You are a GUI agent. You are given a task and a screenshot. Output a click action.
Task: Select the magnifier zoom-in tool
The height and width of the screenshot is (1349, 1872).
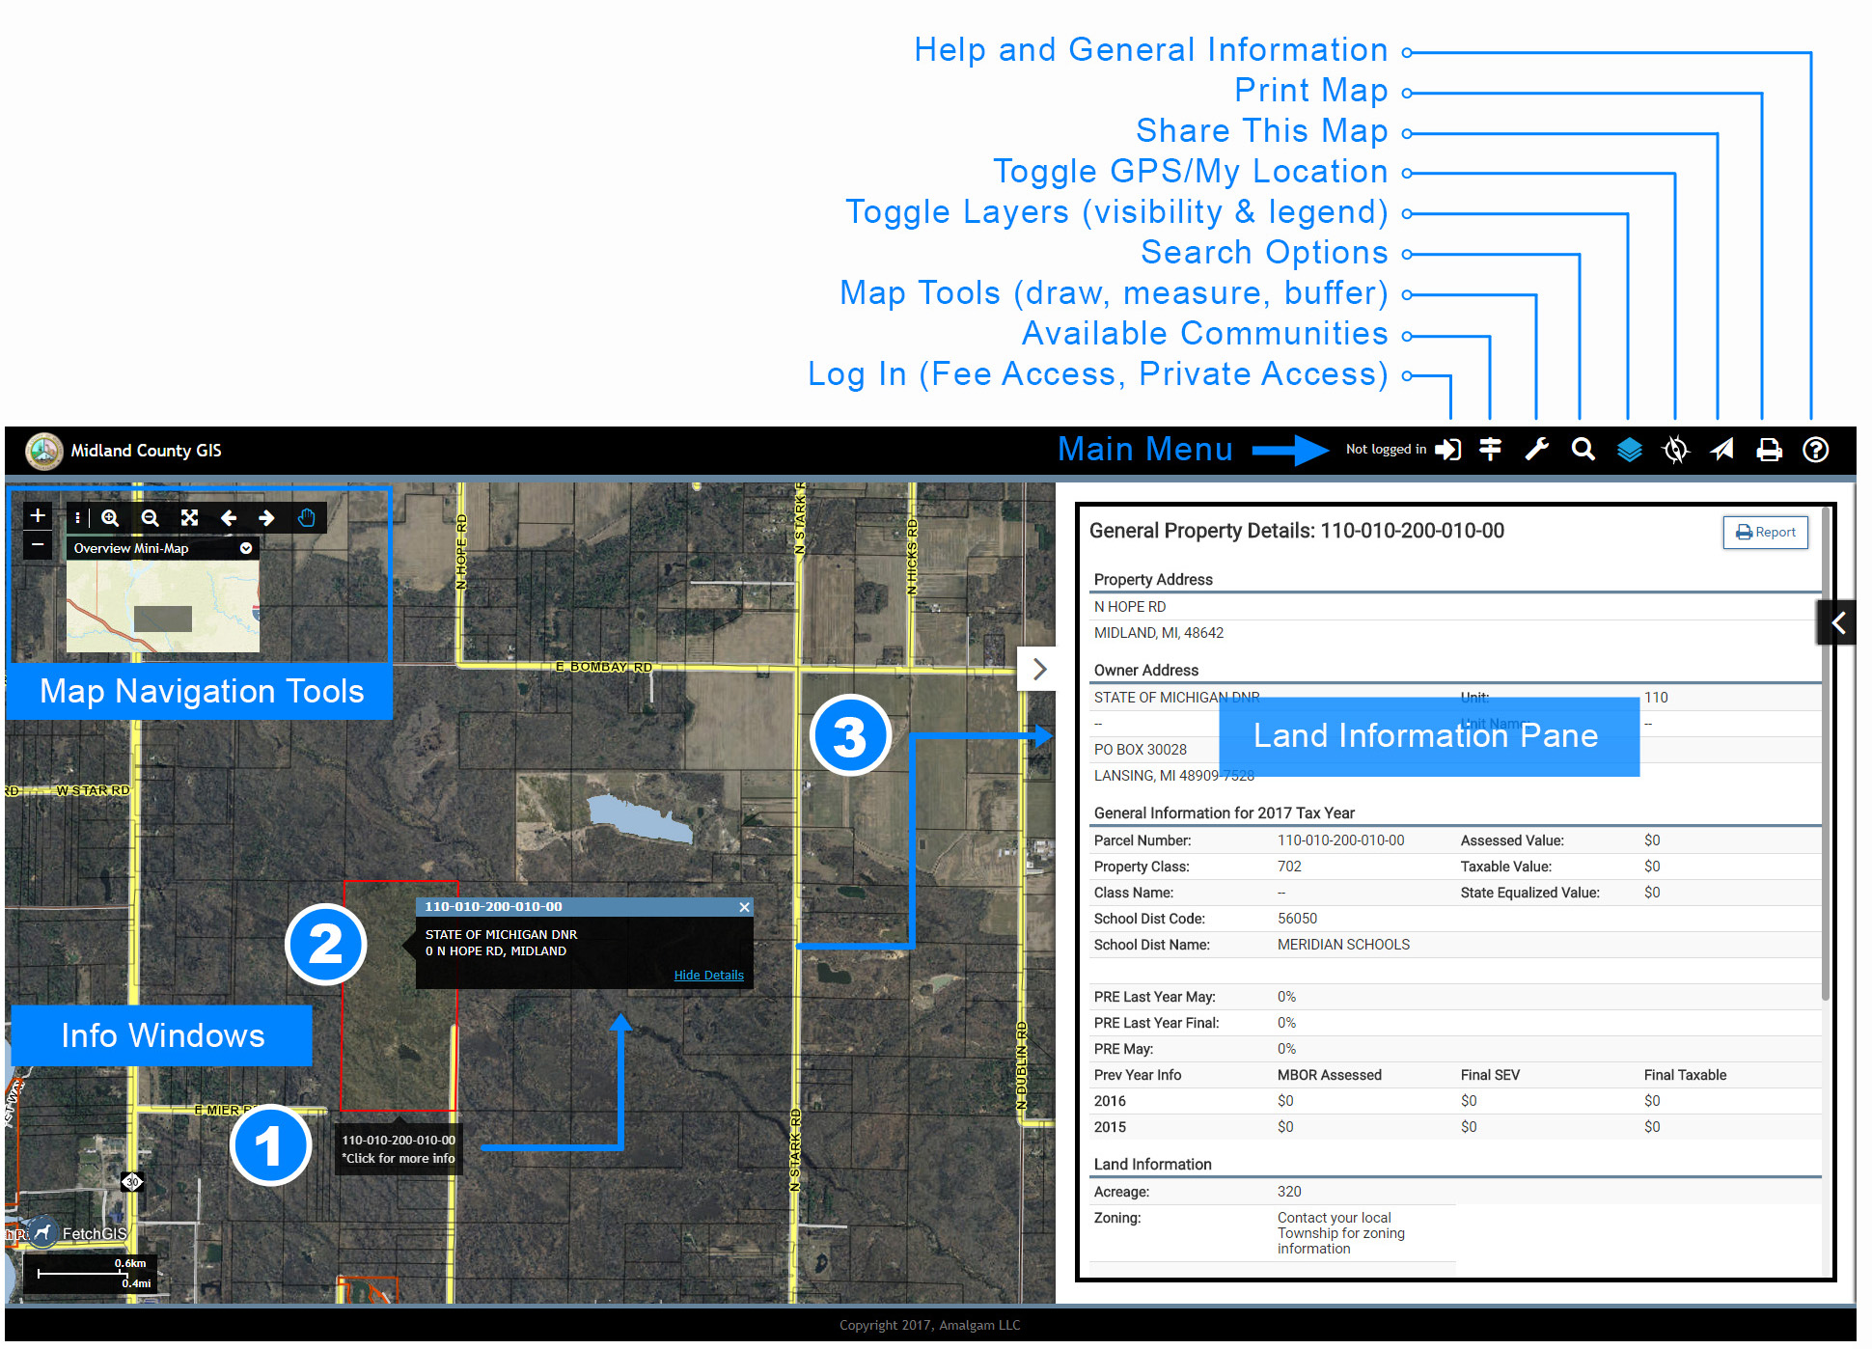pos(110,518)
